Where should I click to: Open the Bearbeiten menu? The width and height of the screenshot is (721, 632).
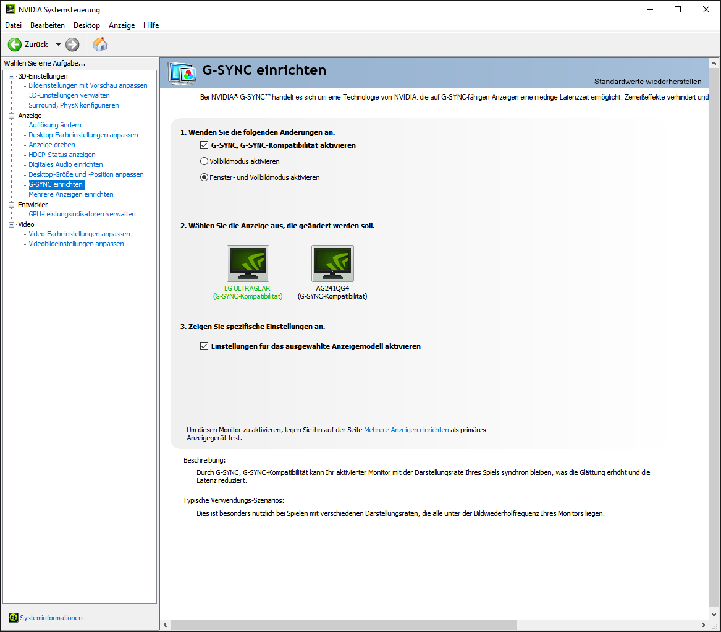point(48,25)
